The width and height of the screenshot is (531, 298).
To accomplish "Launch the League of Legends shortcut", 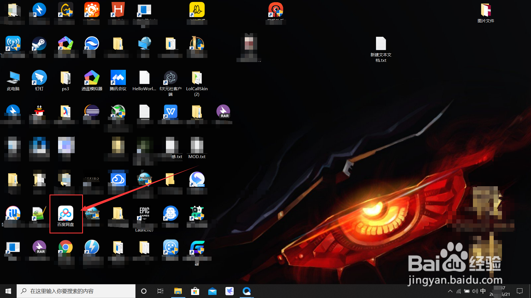I will coord(197,44).
